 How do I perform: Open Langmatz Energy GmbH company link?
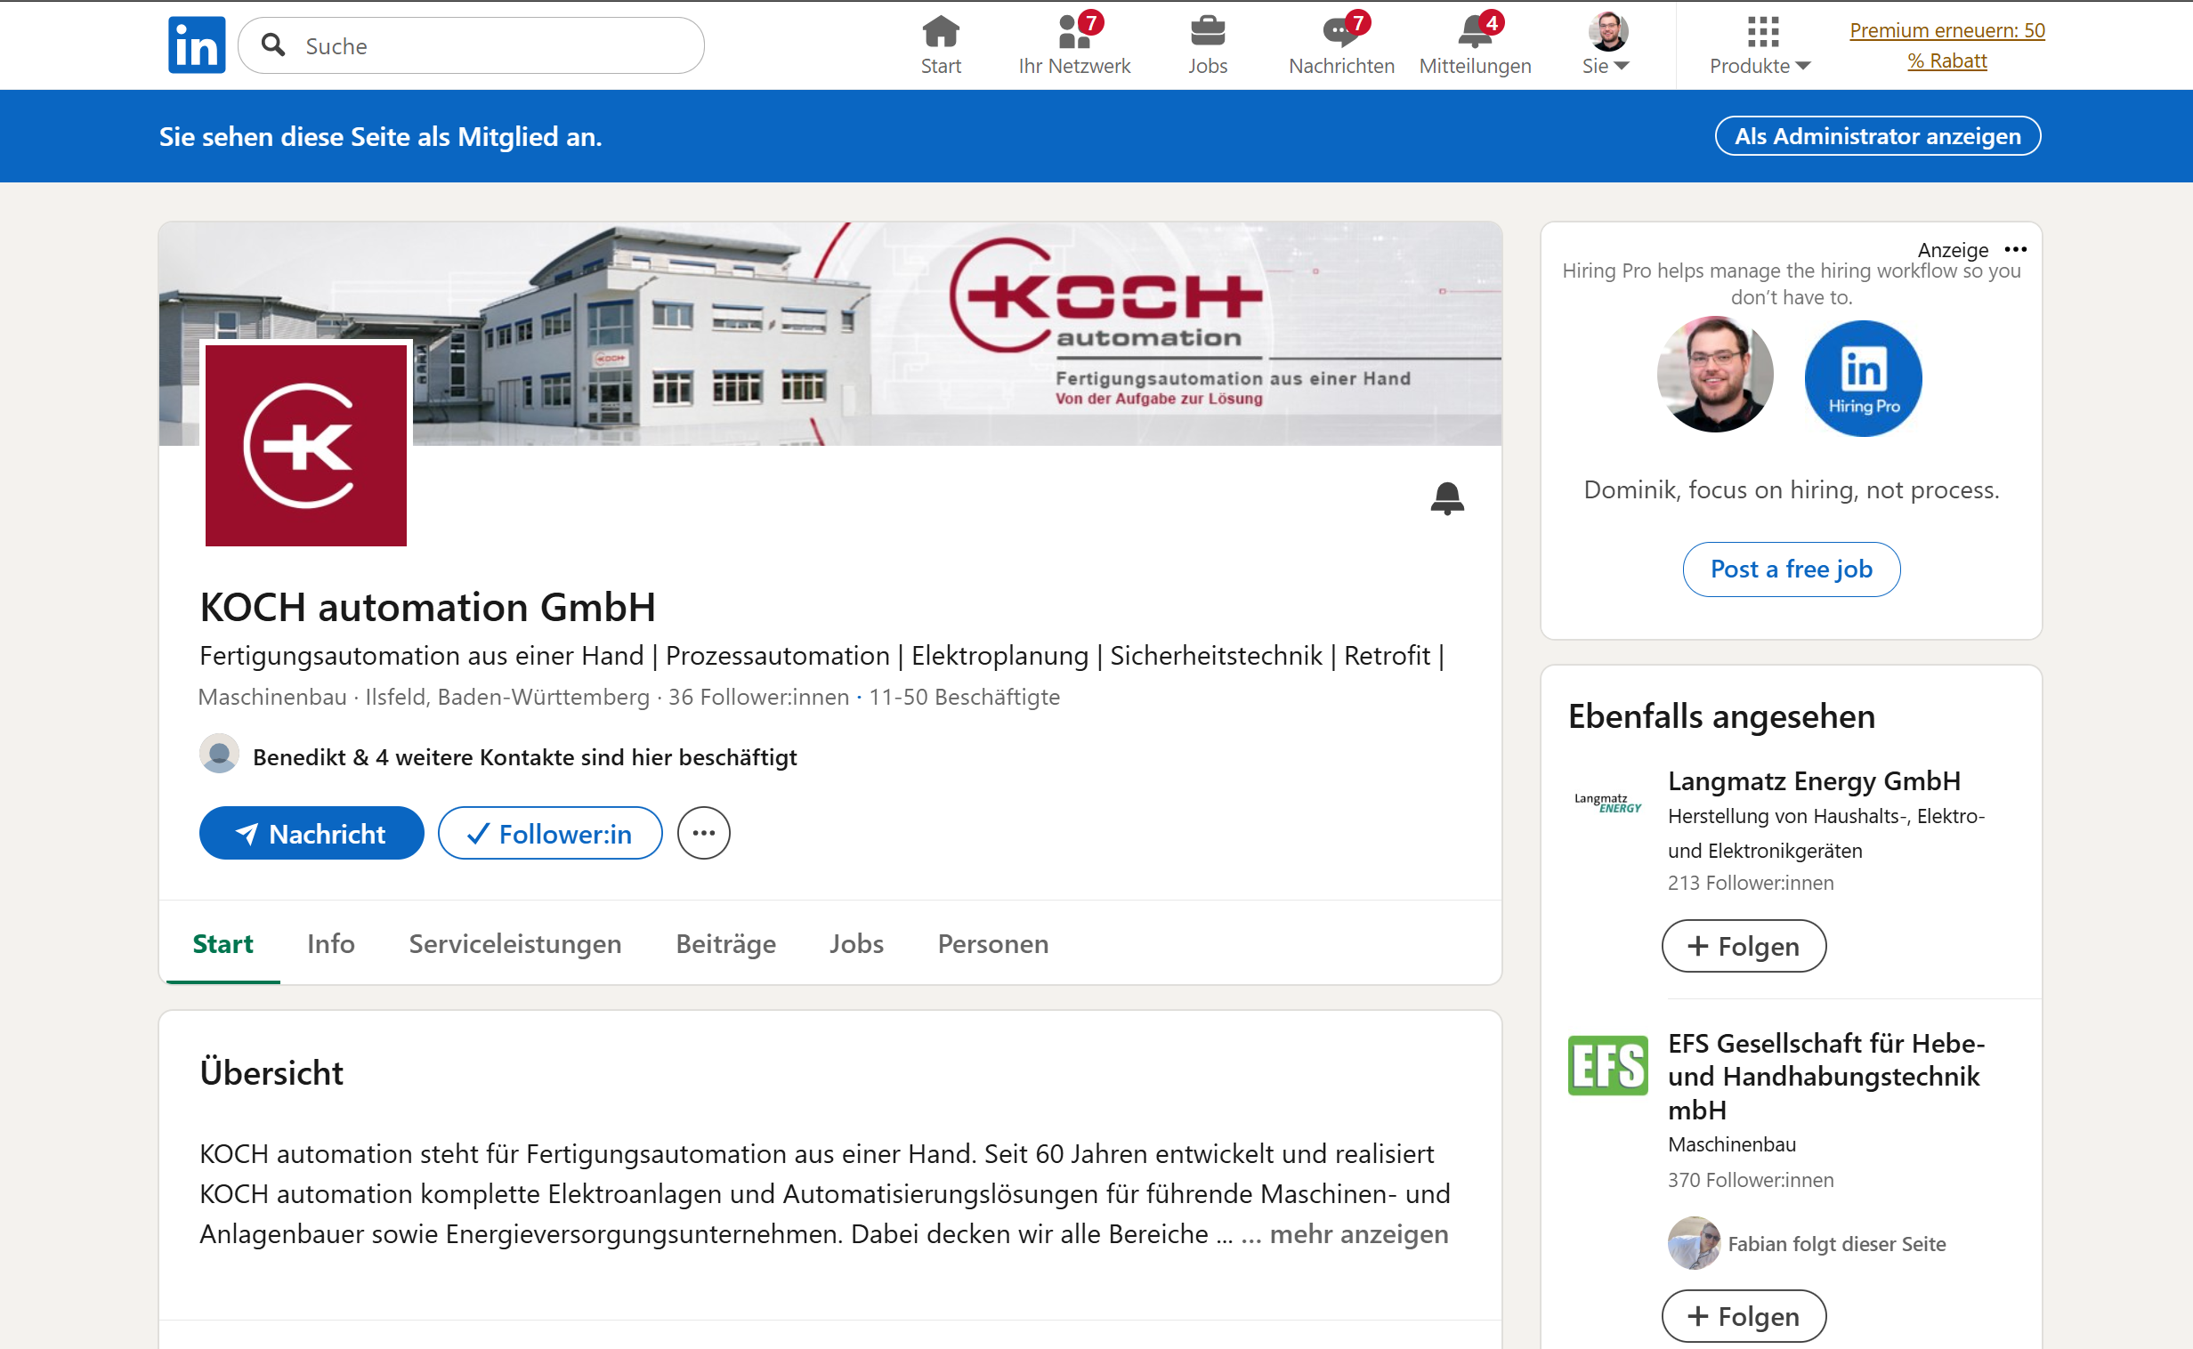pyautogui.click(x=1814, y=781)
